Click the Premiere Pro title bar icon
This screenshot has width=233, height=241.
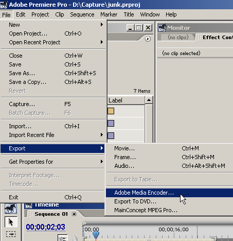click(x=4, y=5)
